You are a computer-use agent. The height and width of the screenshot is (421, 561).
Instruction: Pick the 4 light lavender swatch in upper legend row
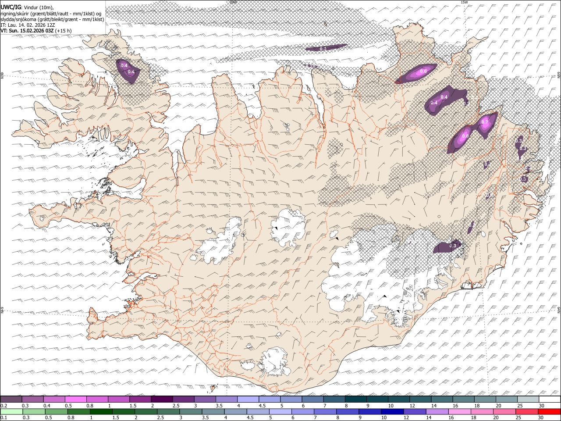(248, 399)
